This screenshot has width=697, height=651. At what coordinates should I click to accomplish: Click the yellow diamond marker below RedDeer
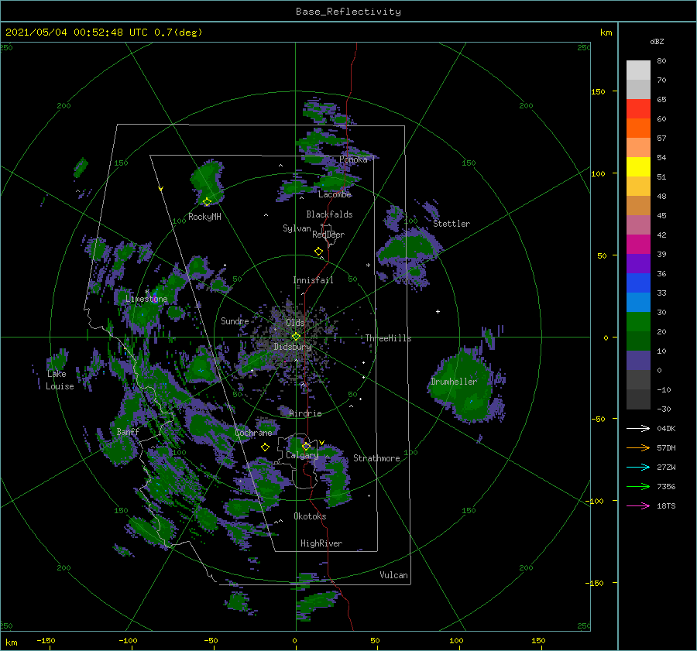click(319, 252)
